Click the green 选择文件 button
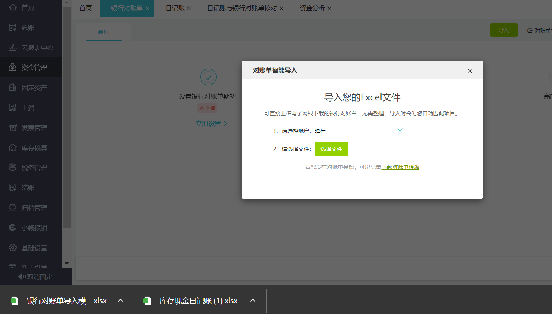Viewport: 552px width, 314px height. click(331, 149)
